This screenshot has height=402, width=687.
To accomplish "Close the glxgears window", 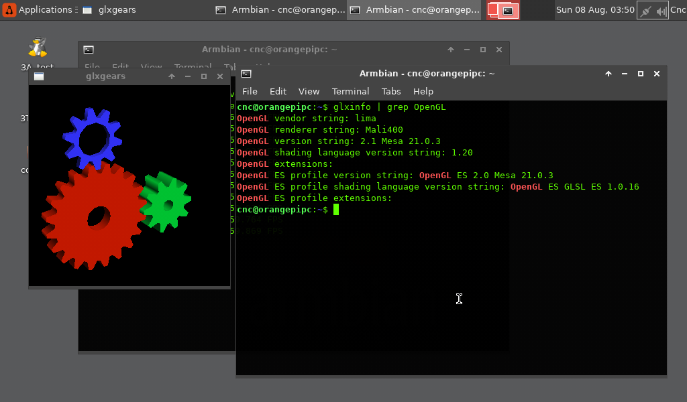I will click(x=220, y=76).
